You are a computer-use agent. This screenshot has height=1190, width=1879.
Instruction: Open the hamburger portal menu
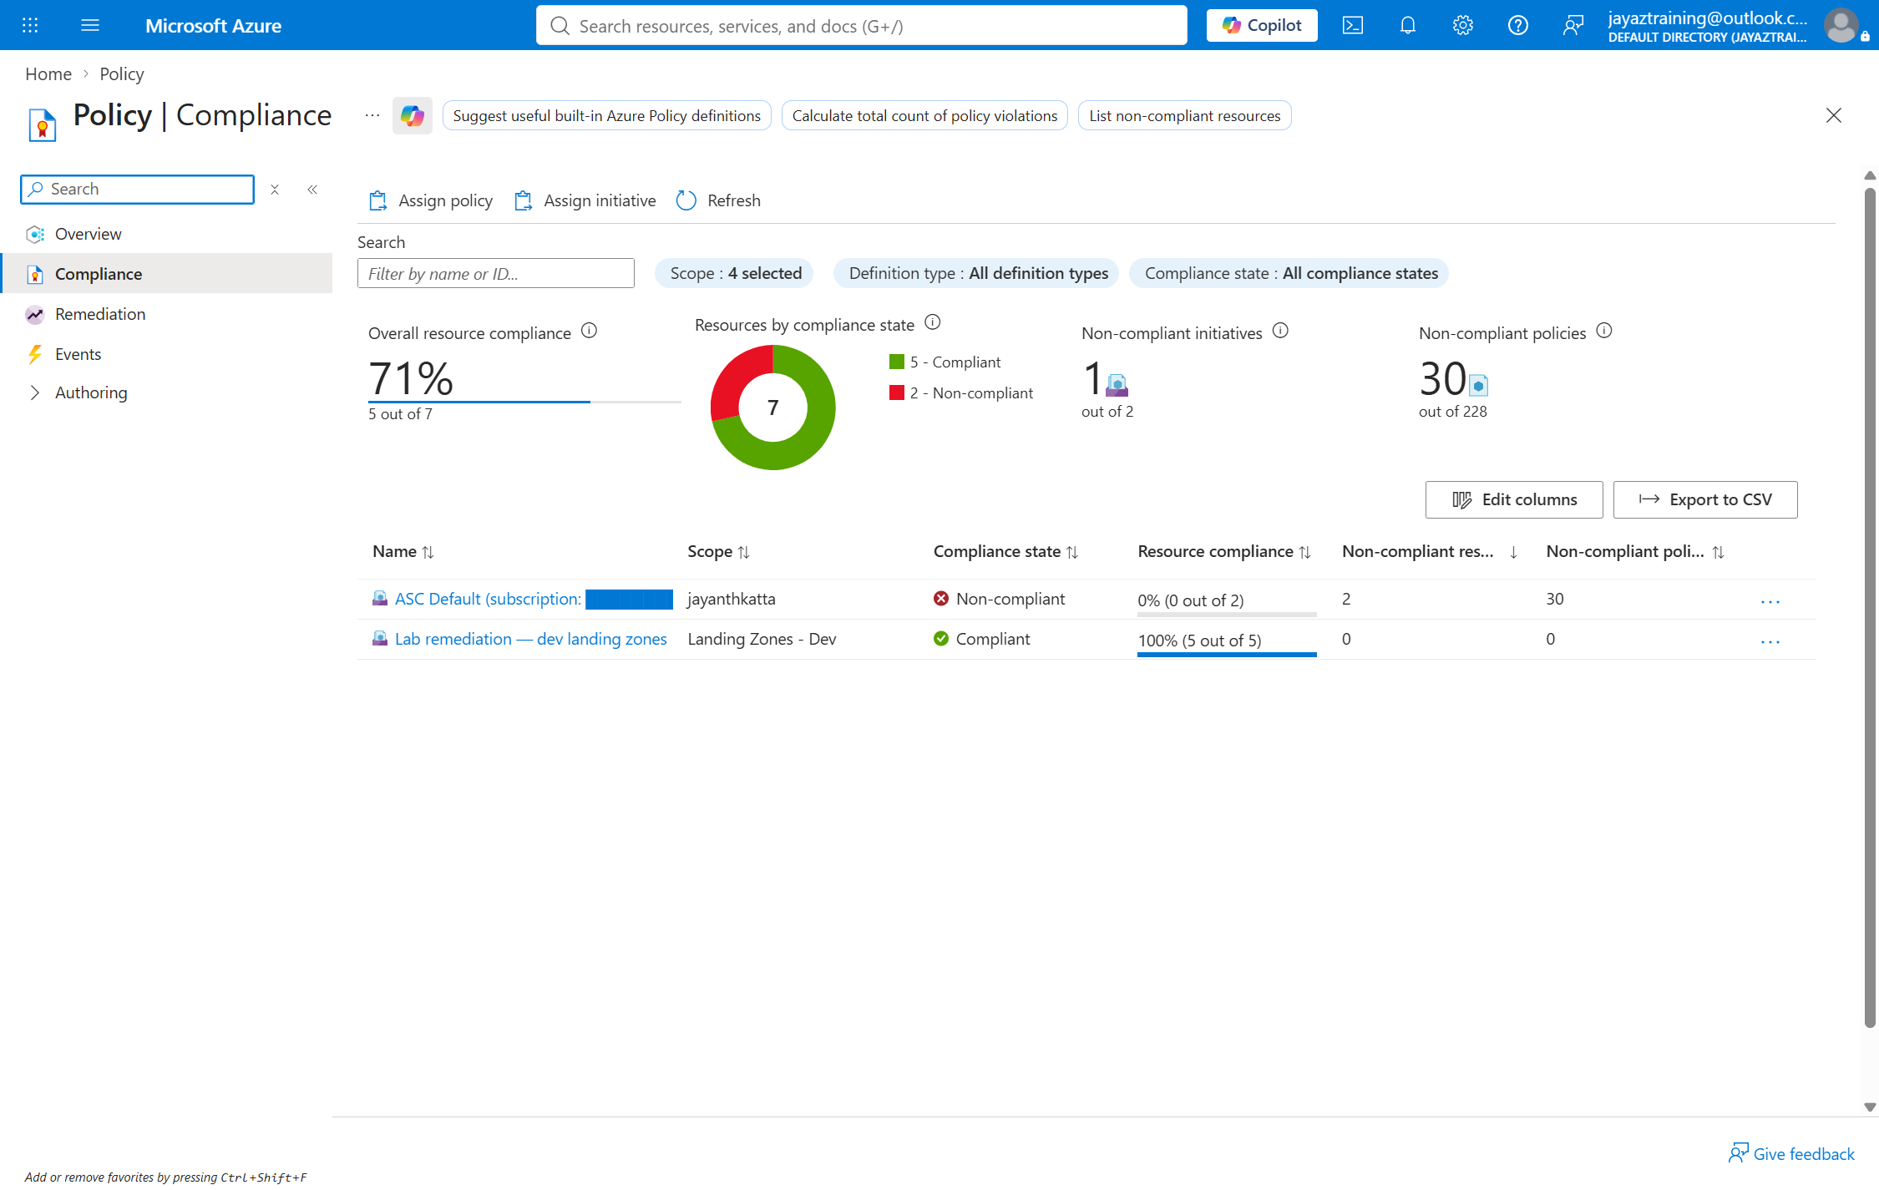point(90,25)
